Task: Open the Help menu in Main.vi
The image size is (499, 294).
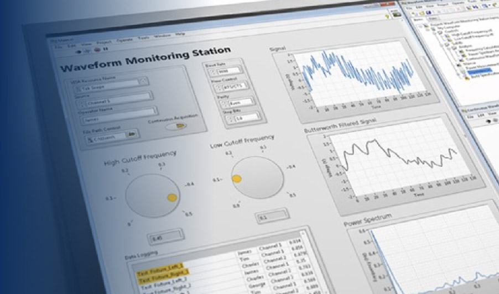Action: 180,34
